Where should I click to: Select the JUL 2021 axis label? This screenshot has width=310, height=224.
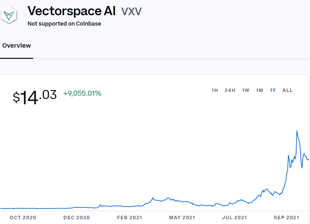(x=234, y=217)
